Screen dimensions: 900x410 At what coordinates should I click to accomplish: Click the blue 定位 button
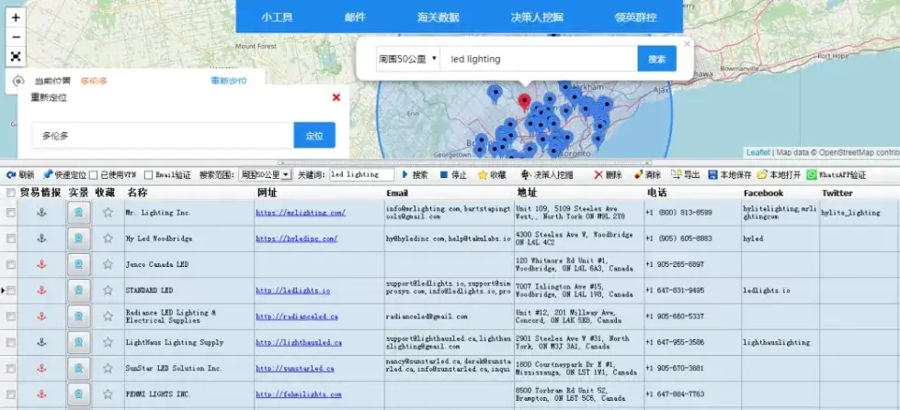314,135
